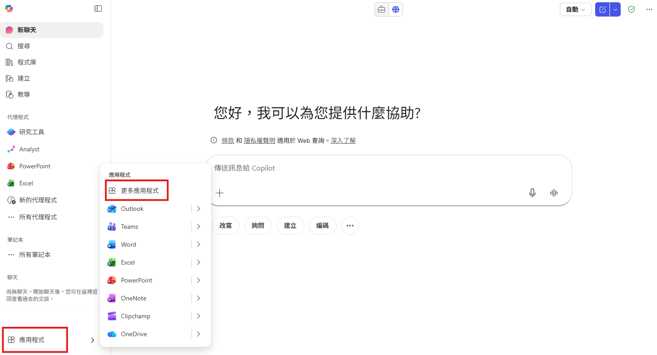Launch the Analyst agent
Screen dimensions: 657x355
(x=53, y=149)
